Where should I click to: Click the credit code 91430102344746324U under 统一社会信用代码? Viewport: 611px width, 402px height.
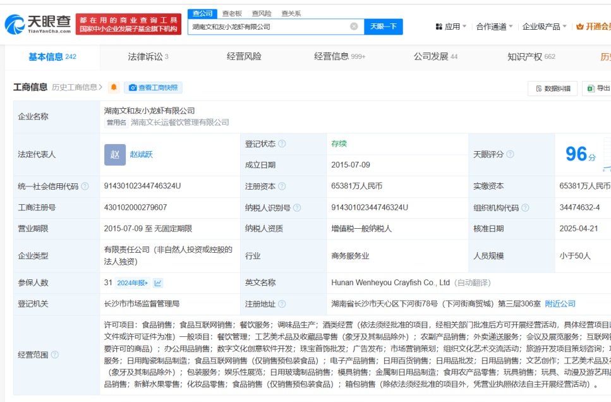(142, 186)
